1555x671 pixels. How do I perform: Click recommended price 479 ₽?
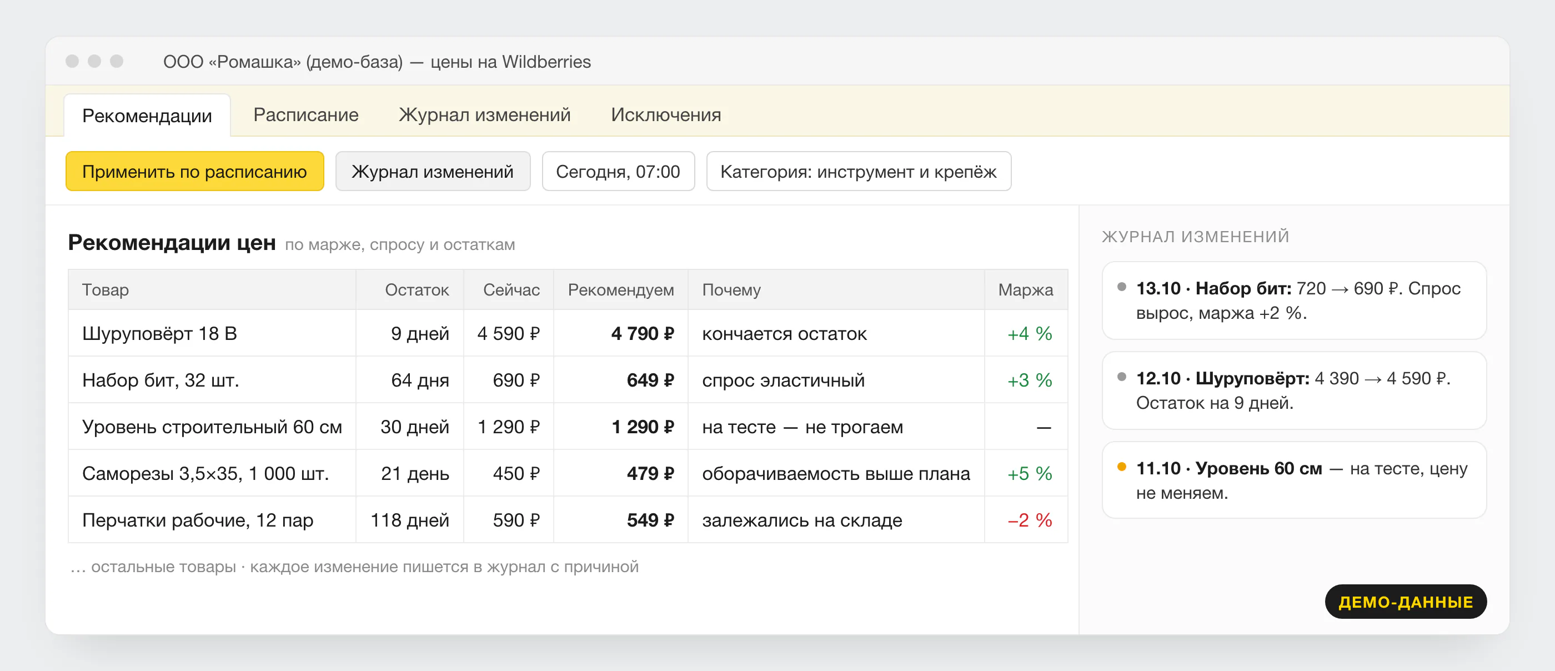[650, 473]
